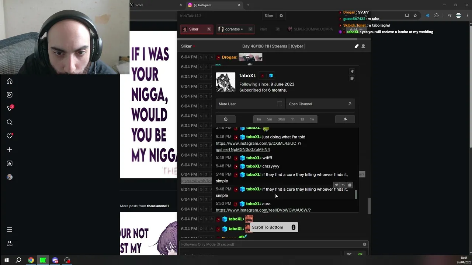Screen dimensions: 472x265
Task: Open Instagram Reels icon
Action: click(10, 95)
